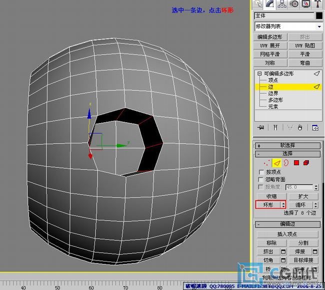Select 顶点 in the modifier stack
Viewport: 325px width, 290px height.
click(273, 80)
